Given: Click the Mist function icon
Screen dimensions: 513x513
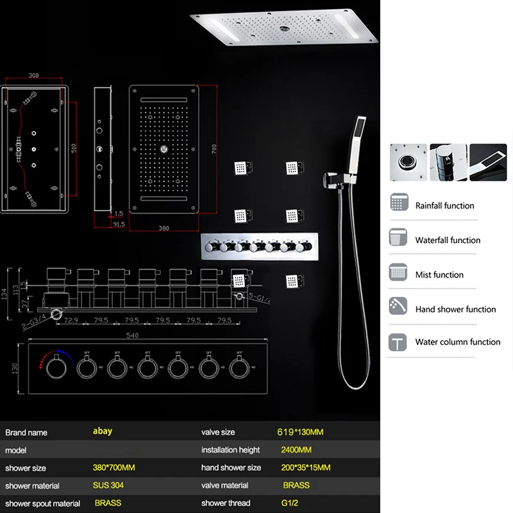Looking at the screenshot, I should point(398,272).
